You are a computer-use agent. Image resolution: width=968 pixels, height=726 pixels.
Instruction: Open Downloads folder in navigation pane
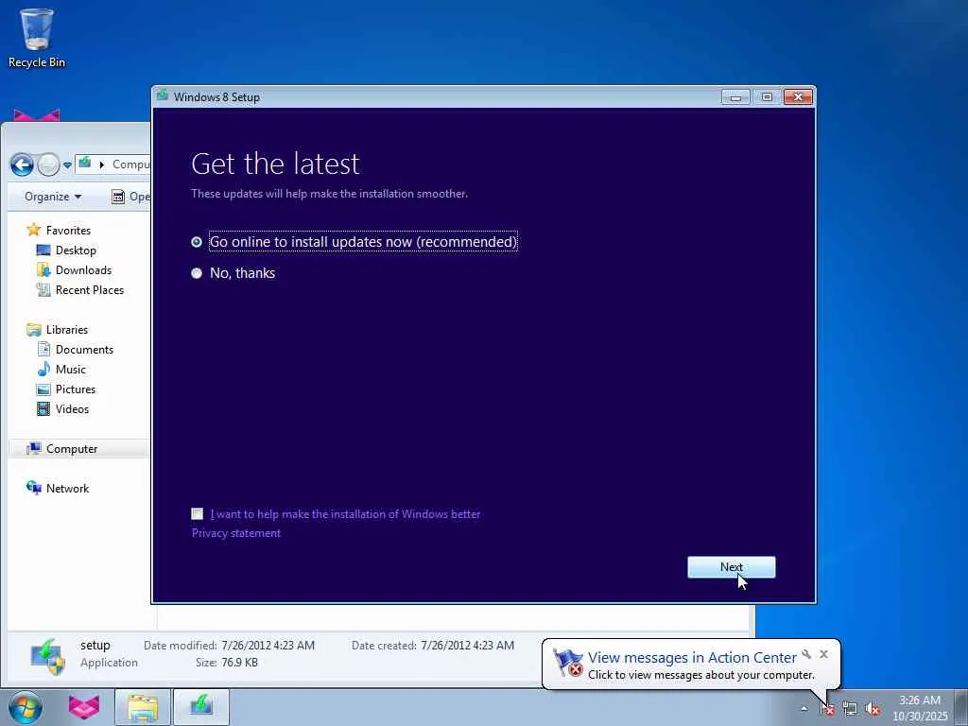pos(83,269)
